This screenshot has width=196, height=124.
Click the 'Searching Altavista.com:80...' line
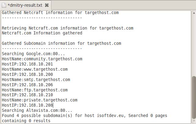37,110
